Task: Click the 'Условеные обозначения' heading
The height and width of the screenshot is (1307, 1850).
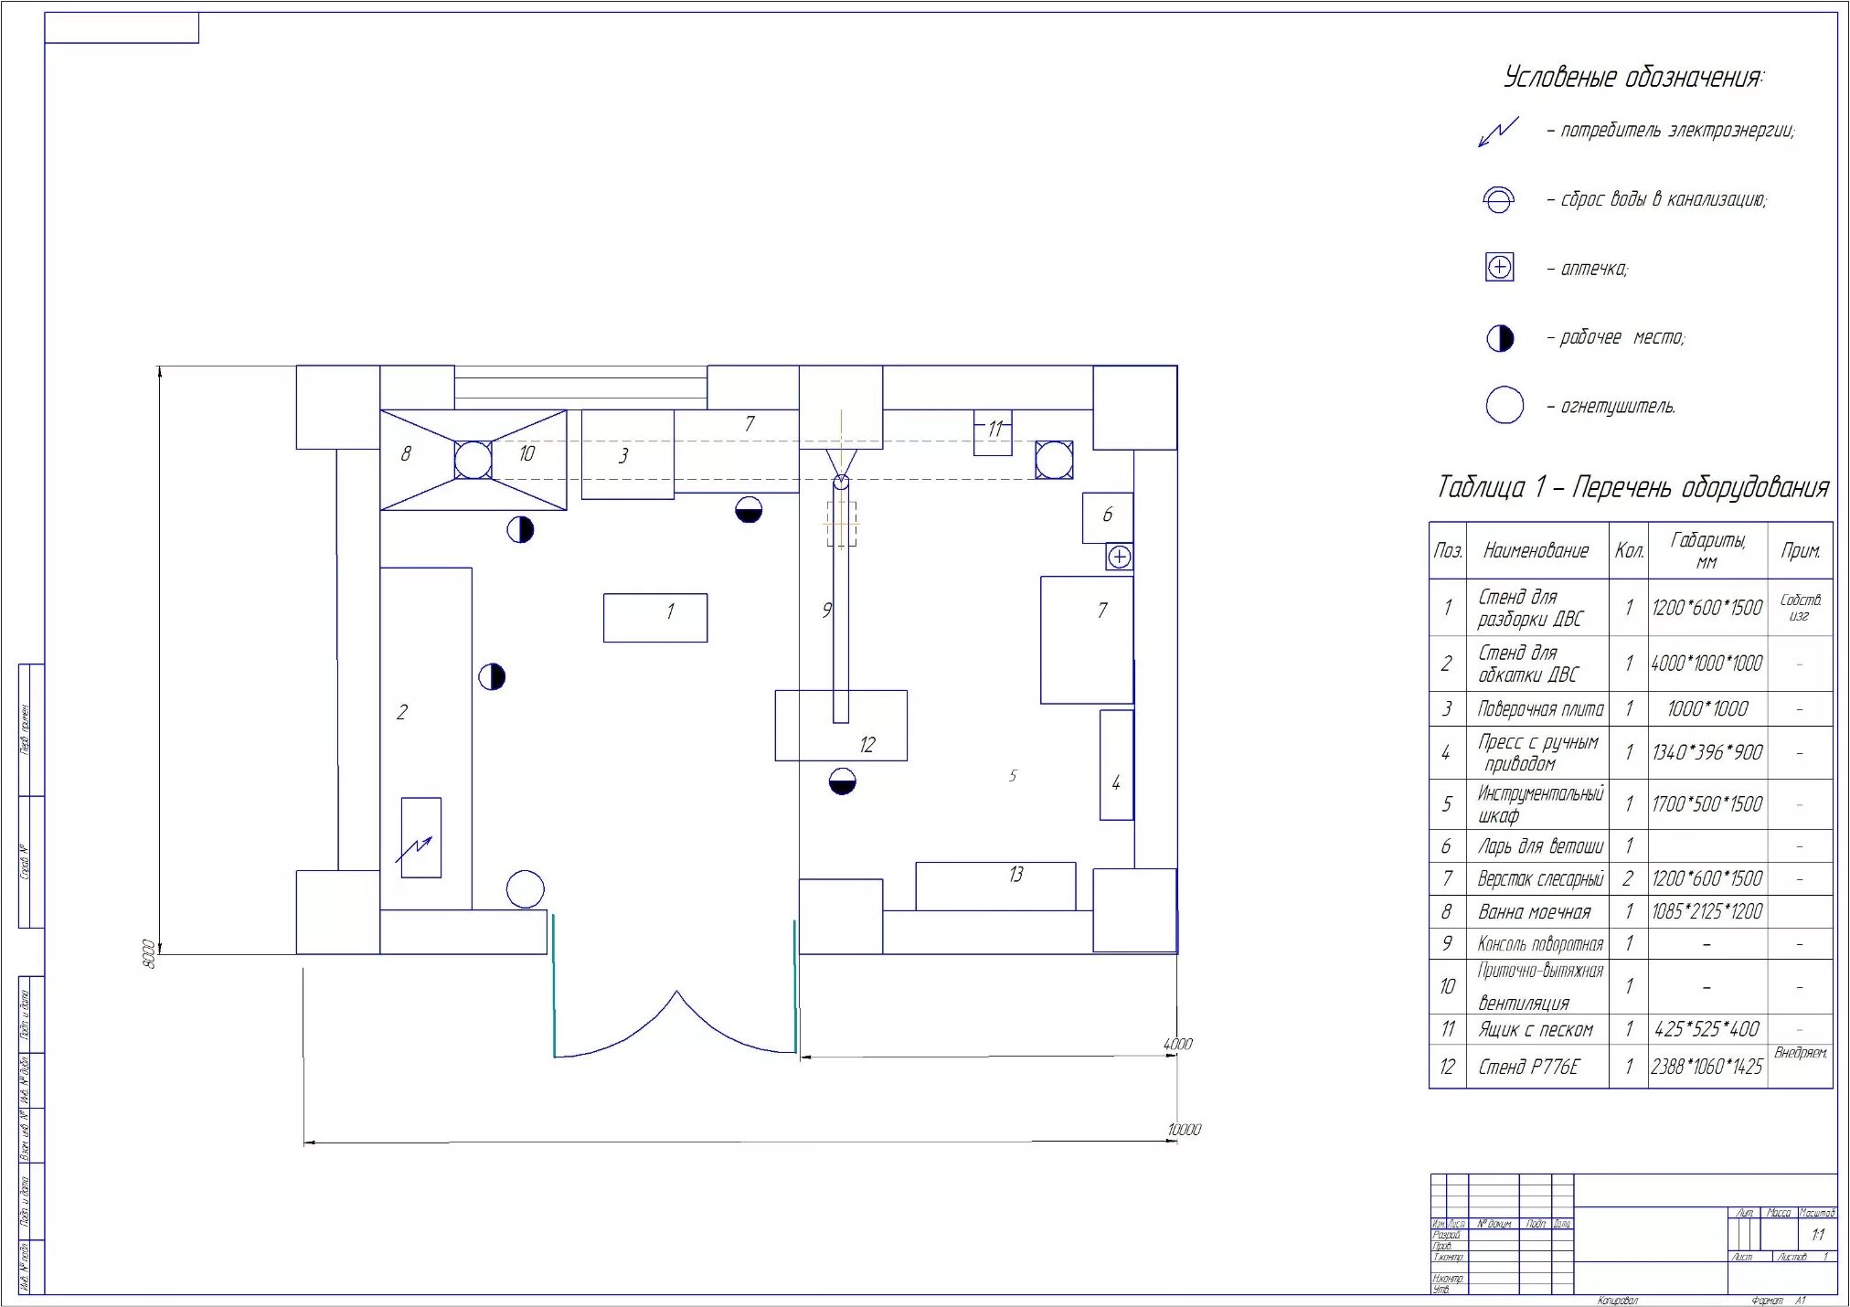Action: [x=1634, y=77]
